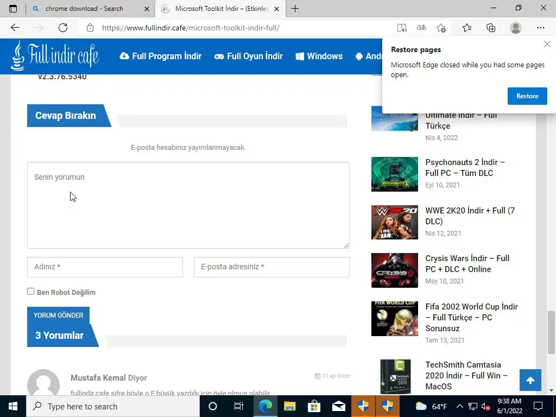Image resolution: width=556 pixels, height=417 pixels.
Task: Open the Full Oyun İndir menu
Action: tap(249, 56)
